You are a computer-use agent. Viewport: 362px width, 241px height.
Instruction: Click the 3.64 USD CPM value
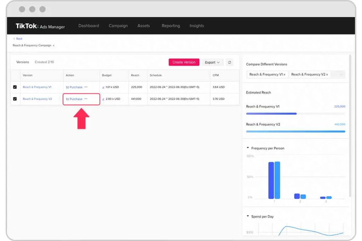[x=218, y=87]
